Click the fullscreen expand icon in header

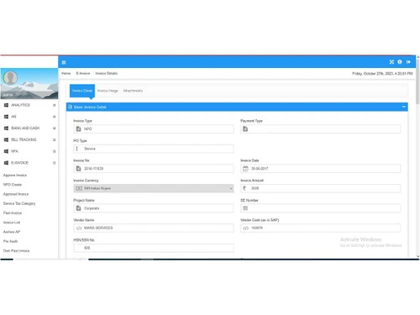tap(391, 62)
